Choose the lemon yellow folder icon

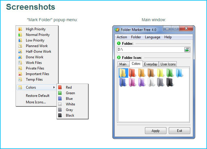(161, 73)
